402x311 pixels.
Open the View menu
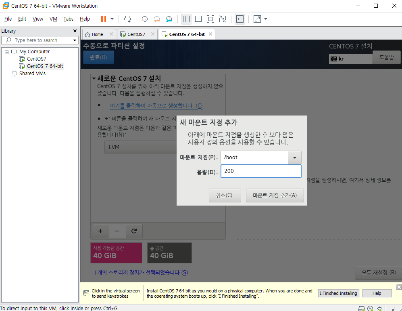[37, 19]
